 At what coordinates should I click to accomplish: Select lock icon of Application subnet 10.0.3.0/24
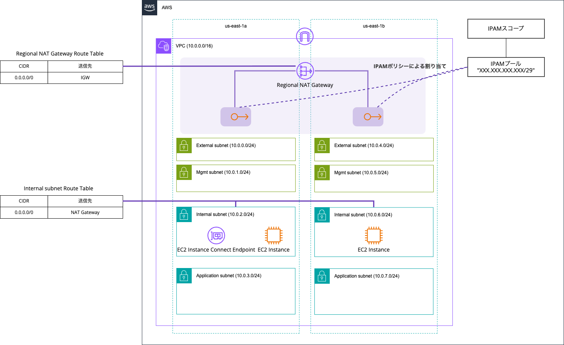(x=184, y=276)
